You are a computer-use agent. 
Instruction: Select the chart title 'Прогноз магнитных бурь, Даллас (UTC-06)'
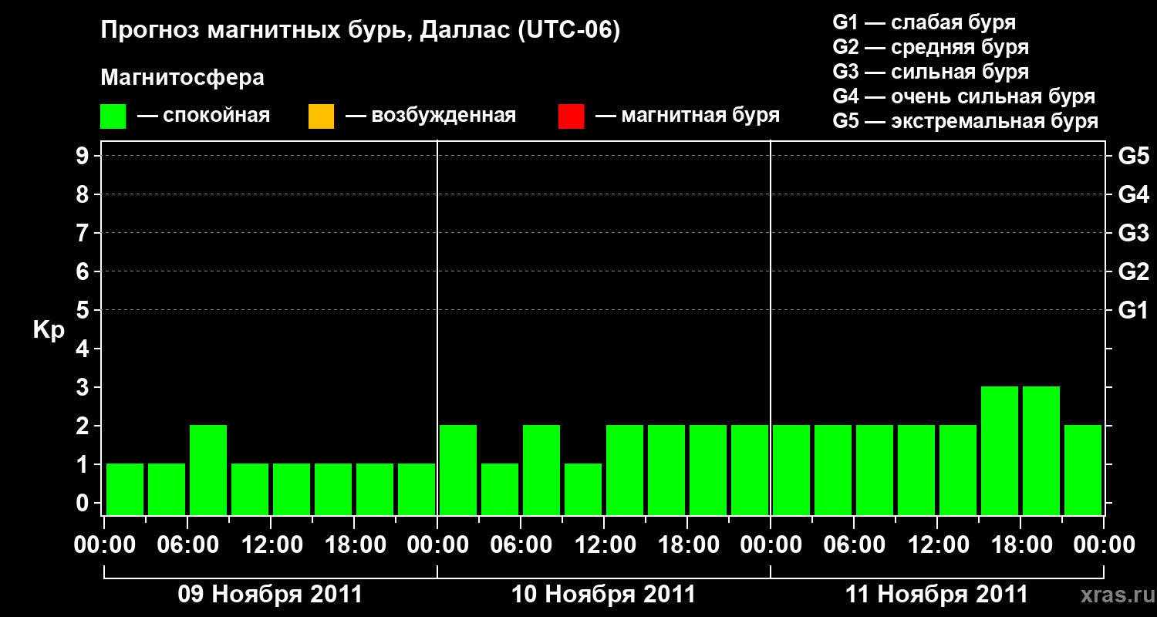[360, 31]
